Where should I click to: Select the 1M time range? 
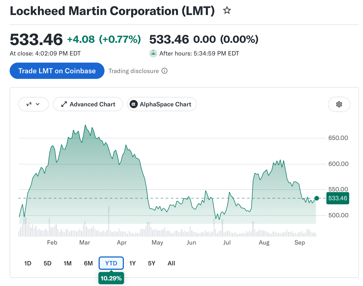click(x=68, y=263)
